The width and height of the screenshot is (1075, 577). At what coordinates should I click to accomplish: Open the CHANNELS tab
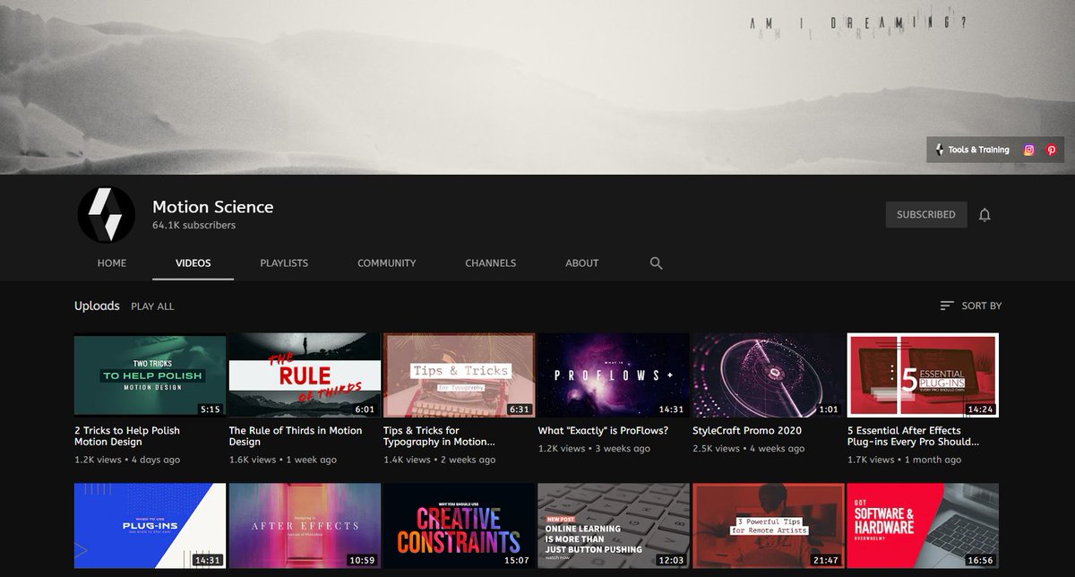click(491, 263)
